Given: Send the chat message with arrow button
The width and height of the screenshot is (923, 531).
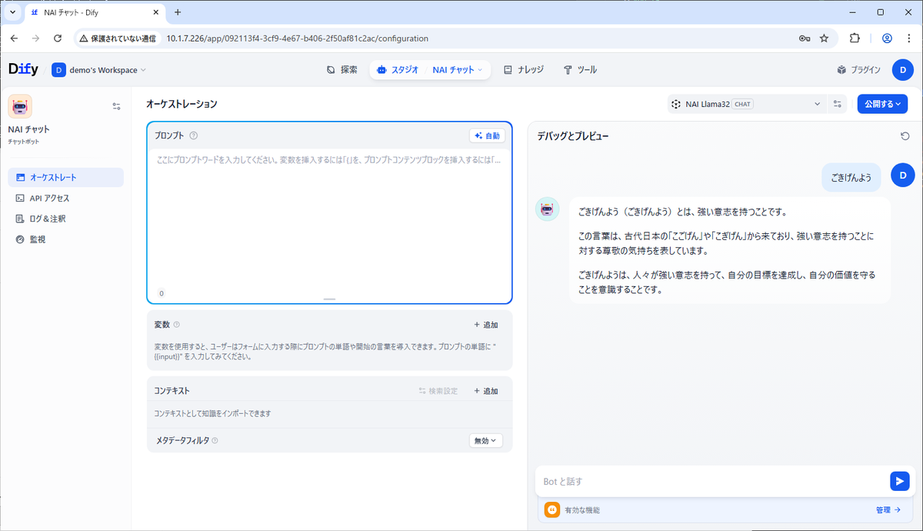Looking at the screenshot, I should point(899,481).
